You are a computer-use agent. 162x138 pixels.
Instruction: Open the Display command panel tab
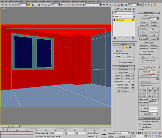pos(130,9)
